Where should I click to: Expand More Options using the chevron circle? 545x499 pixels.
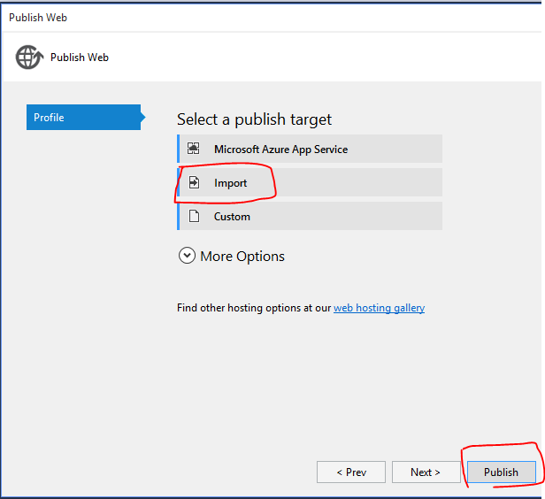pos(187,256)
